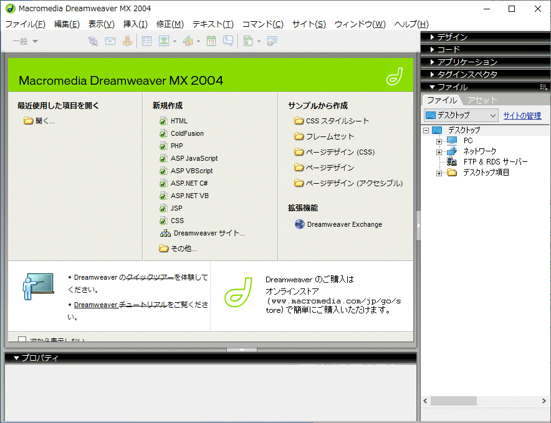Open the File panel options menu icon
The image size is (551, 423).
543,87
